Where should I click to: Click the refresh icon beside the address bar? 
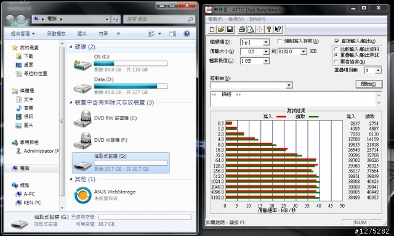pos(116,19)
